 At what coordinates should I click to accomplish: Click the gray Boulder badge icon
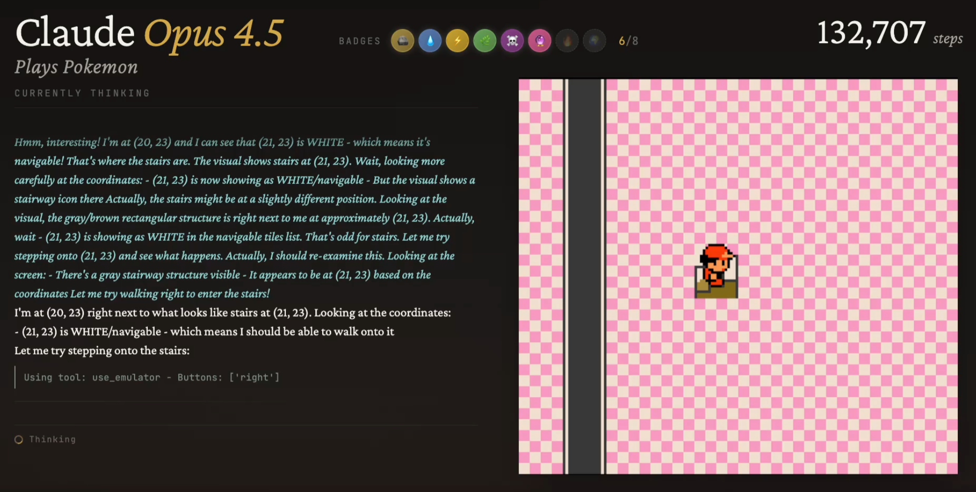[x=402, y=41]
